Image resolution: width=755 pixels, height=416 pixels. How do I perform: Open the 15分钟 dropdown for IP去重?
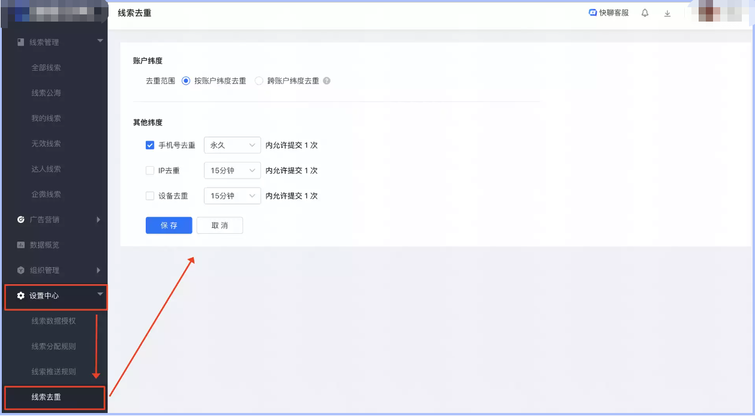click(232, 170)
